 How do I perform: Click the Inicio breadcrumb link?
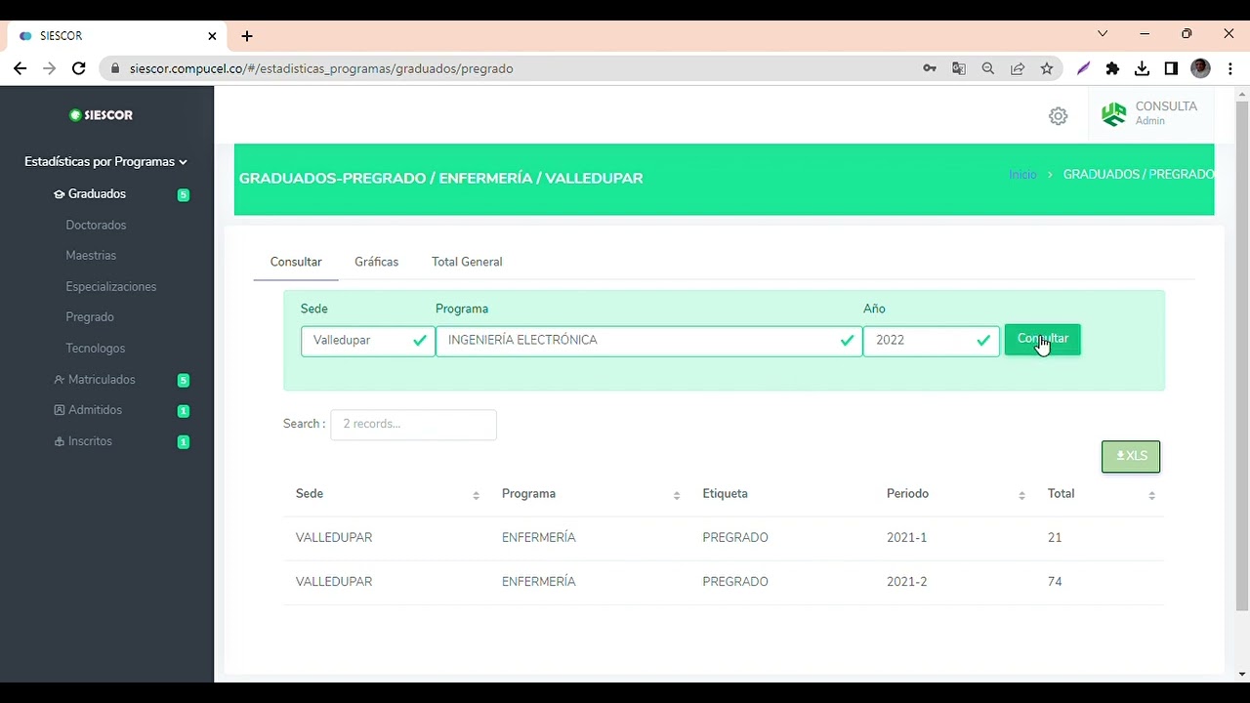(x=1022, y=174)
